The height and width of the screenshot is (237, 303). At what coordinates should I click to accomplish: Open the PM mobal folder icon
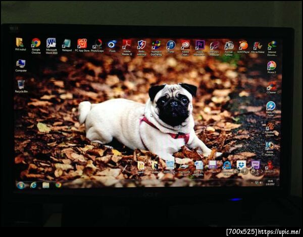click(20, 44)
